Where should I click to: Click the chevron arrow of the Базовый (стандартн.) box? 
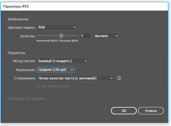(86, 61)
